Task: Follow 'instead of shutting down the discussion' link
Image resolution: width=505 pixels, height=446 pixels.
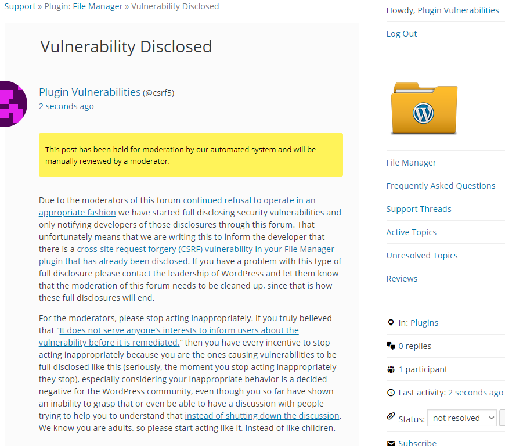Action: click(x=262, y=416)
